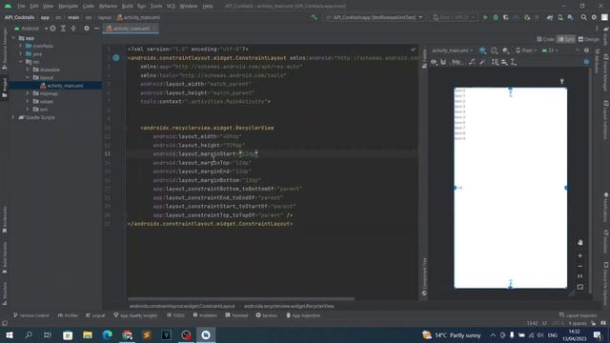
Task: Click the Guidelines icon in design toolbar
Action: (x=514, y=62)
